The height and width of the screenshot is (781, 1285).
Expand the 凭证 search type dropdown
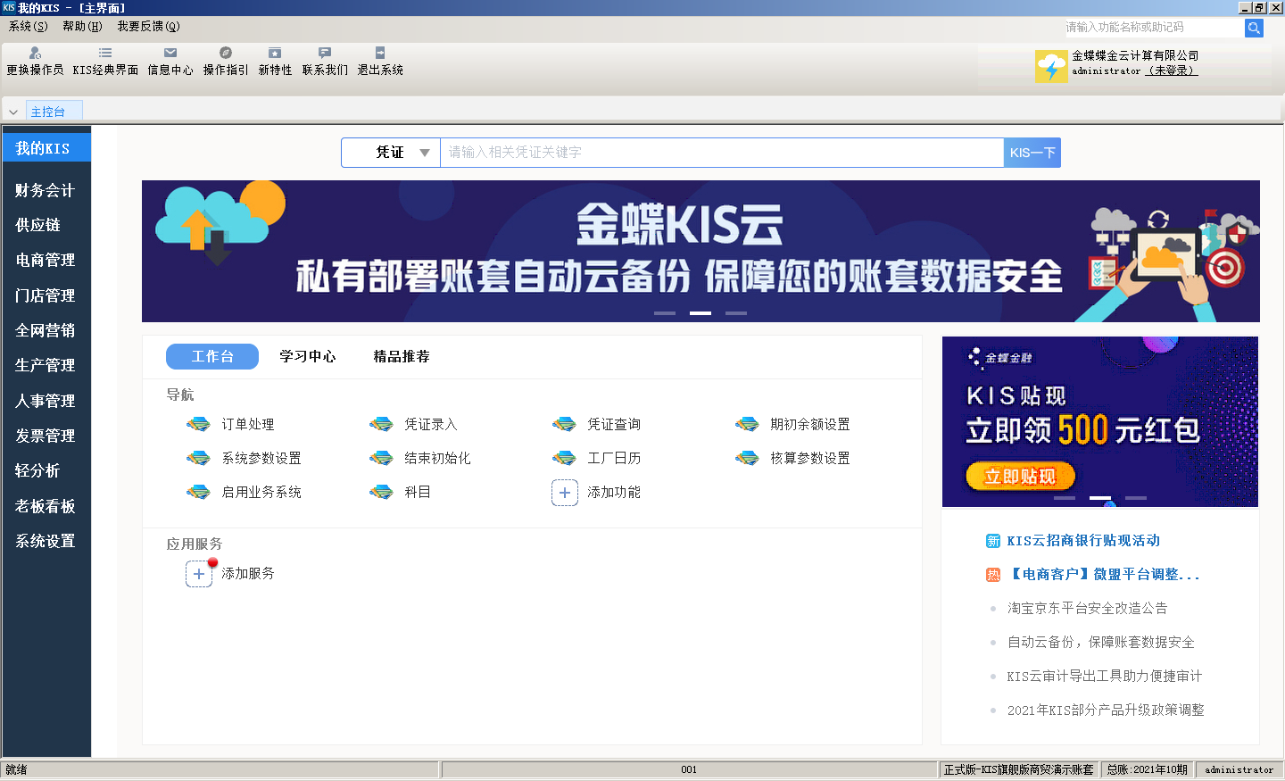[425, 153]
